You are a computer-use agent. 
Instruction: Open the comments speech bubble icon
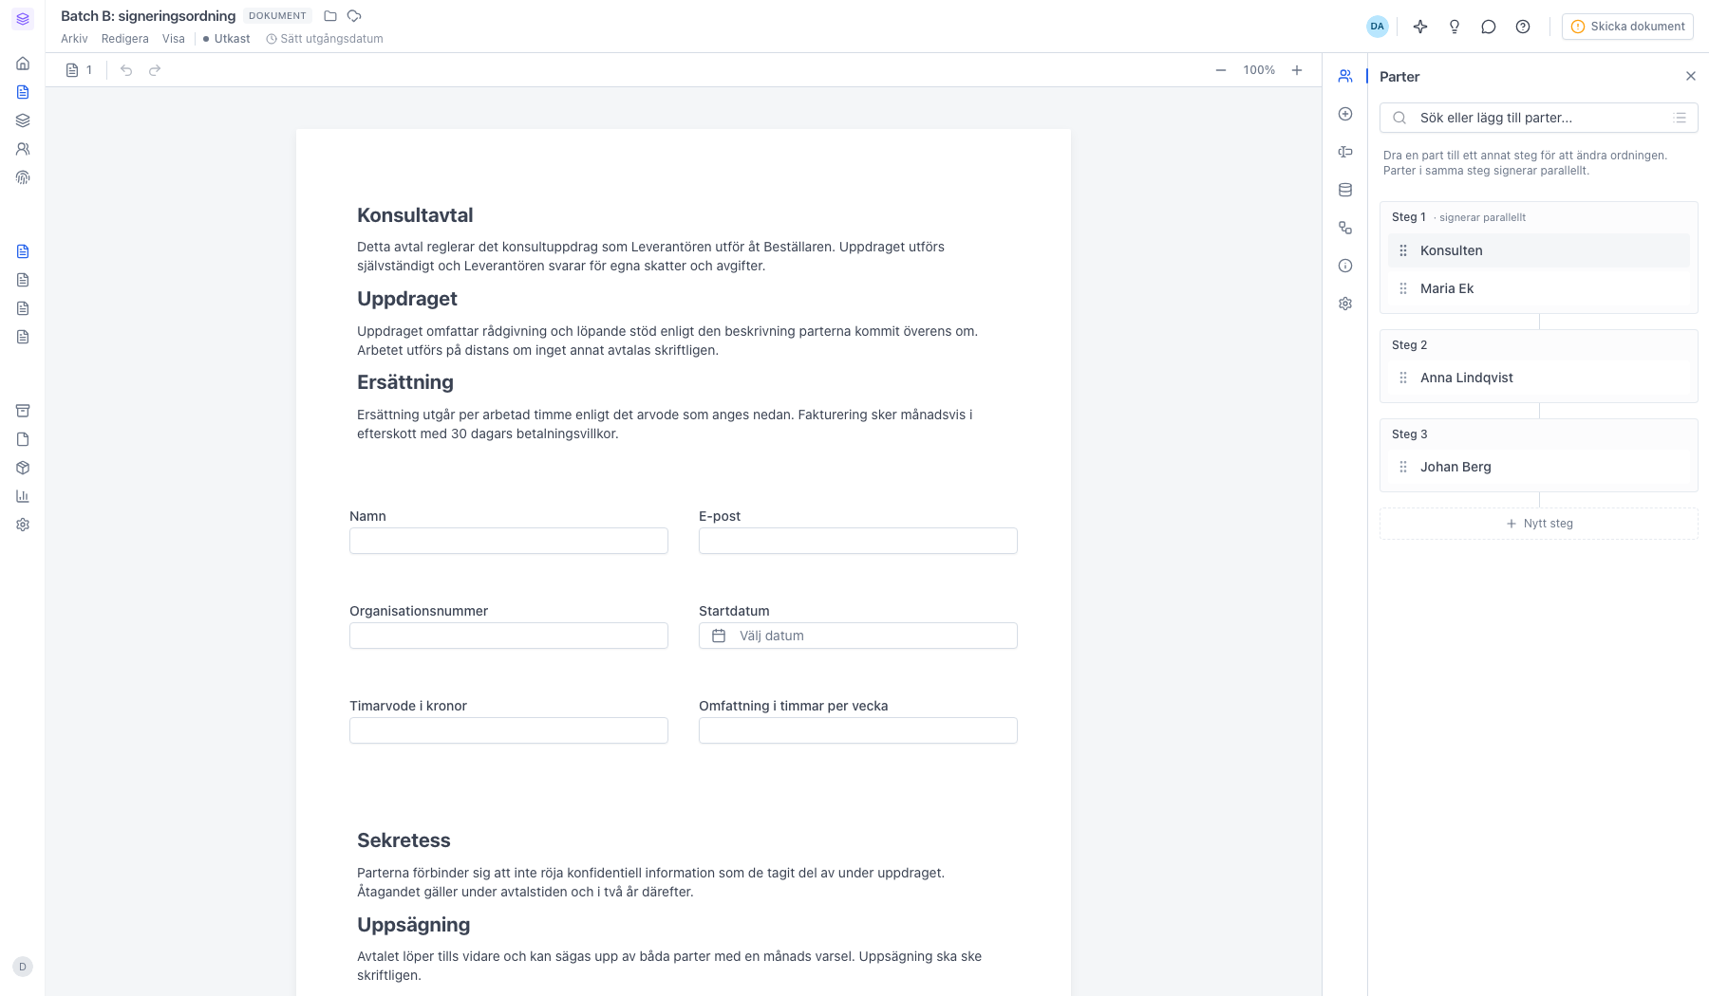pyautogui.click(x=1489, y=27)
